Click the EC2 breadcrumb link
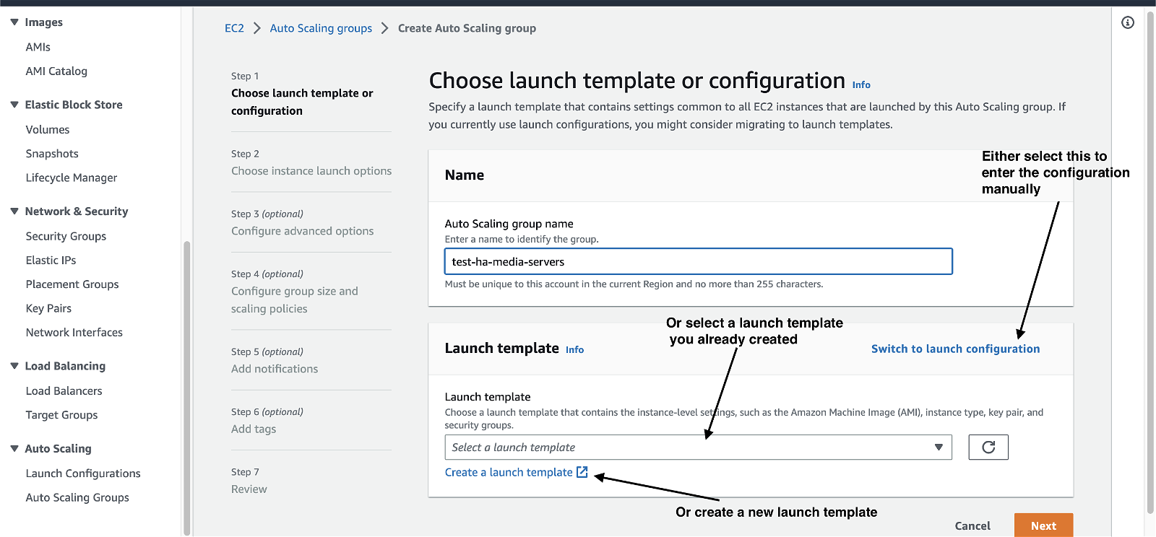 point(234,28)
